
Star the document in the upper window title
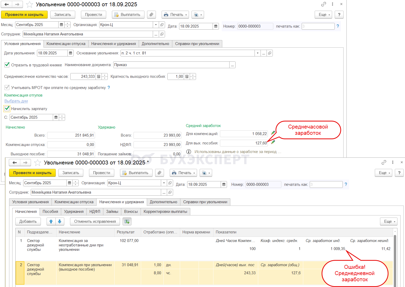coord(30,4)
